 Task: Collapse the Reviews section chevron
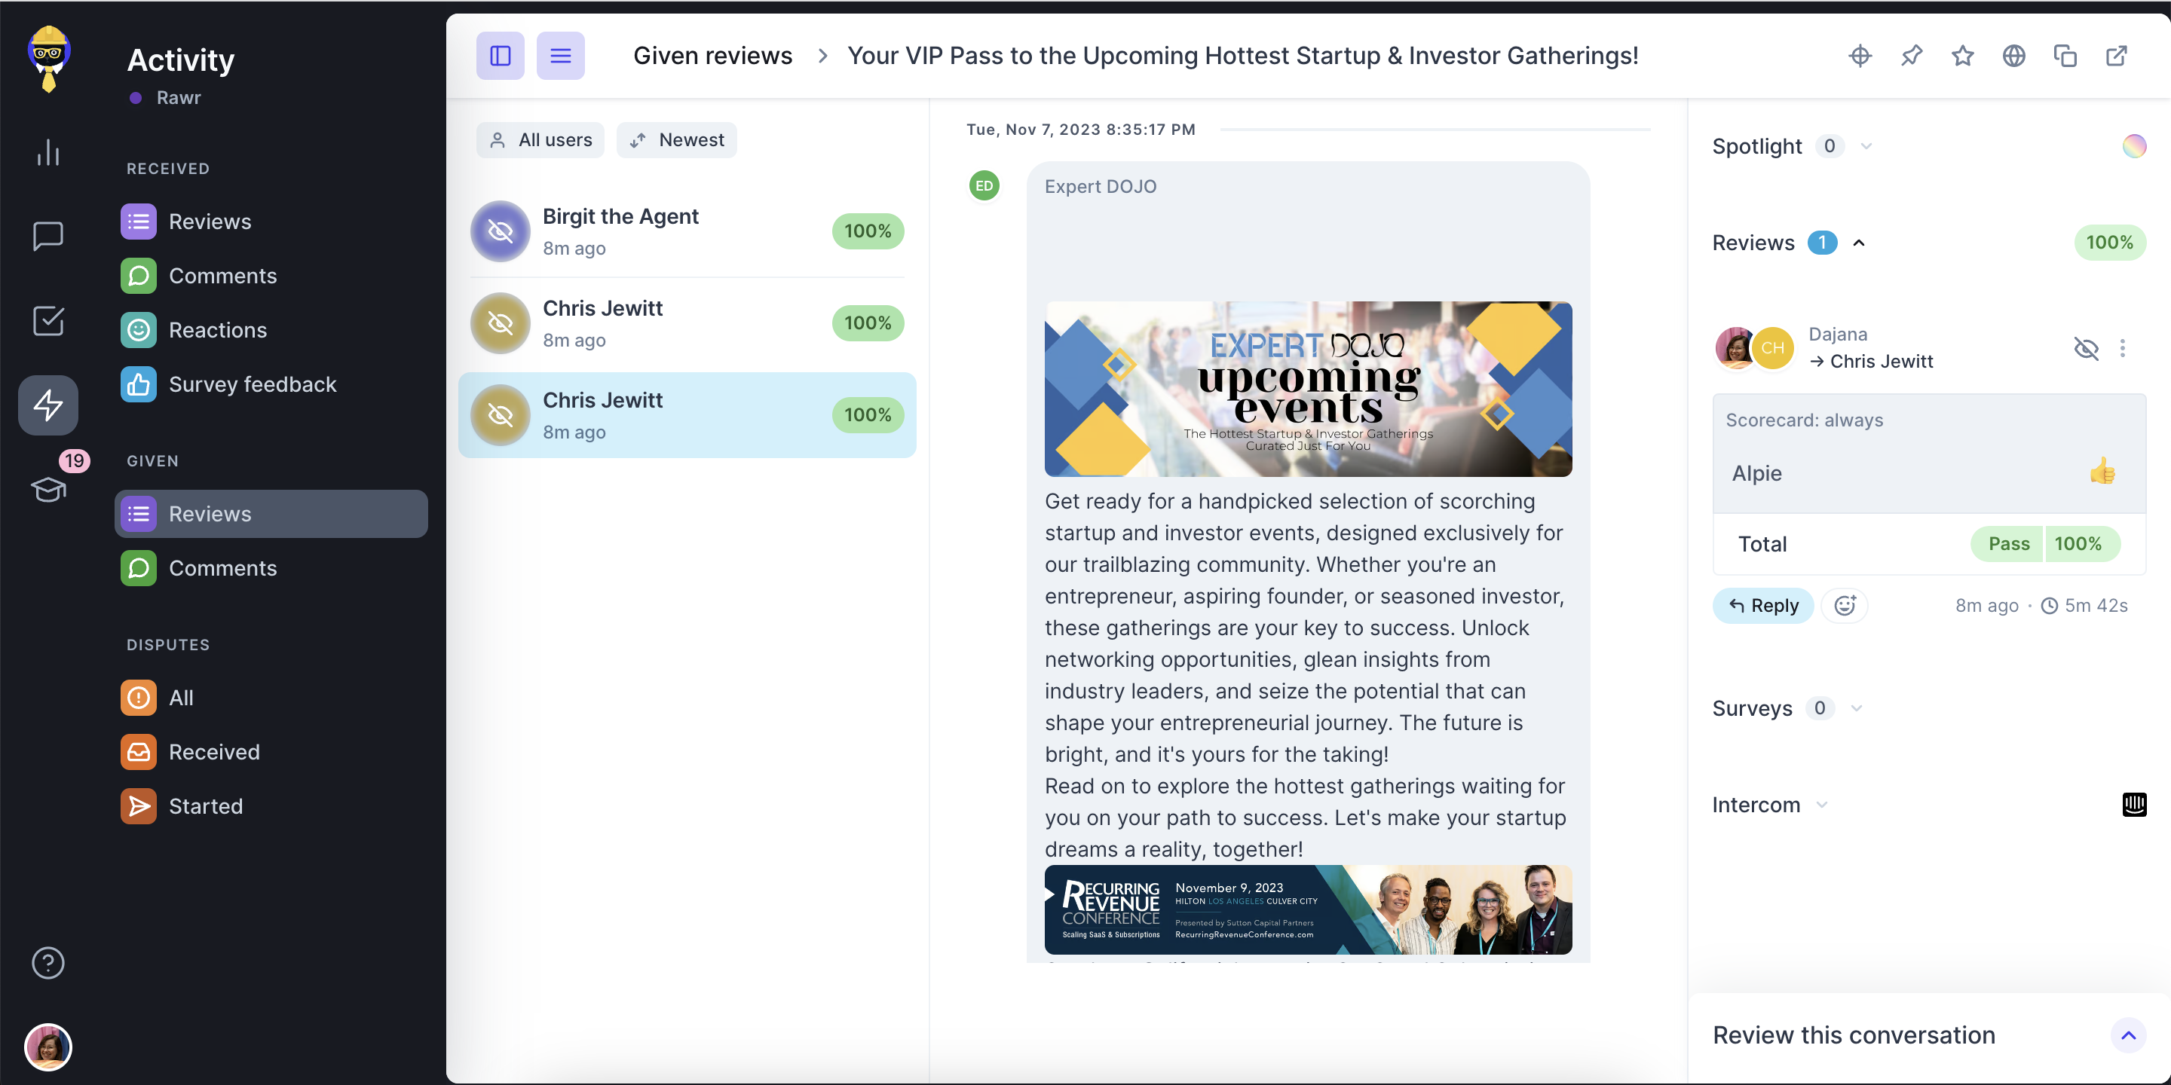click(x=1859, y=243)
